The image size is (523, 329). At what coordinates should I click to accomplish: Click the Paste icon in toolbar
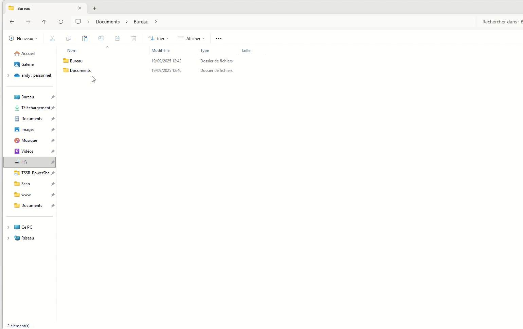coord(85,39)
